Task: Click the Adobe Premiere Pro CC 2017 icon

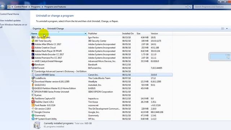Action: (x=33, y=58)
